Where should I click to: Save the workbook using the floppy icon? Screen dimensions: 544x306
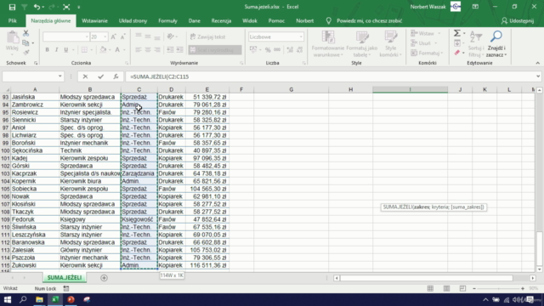12,7
